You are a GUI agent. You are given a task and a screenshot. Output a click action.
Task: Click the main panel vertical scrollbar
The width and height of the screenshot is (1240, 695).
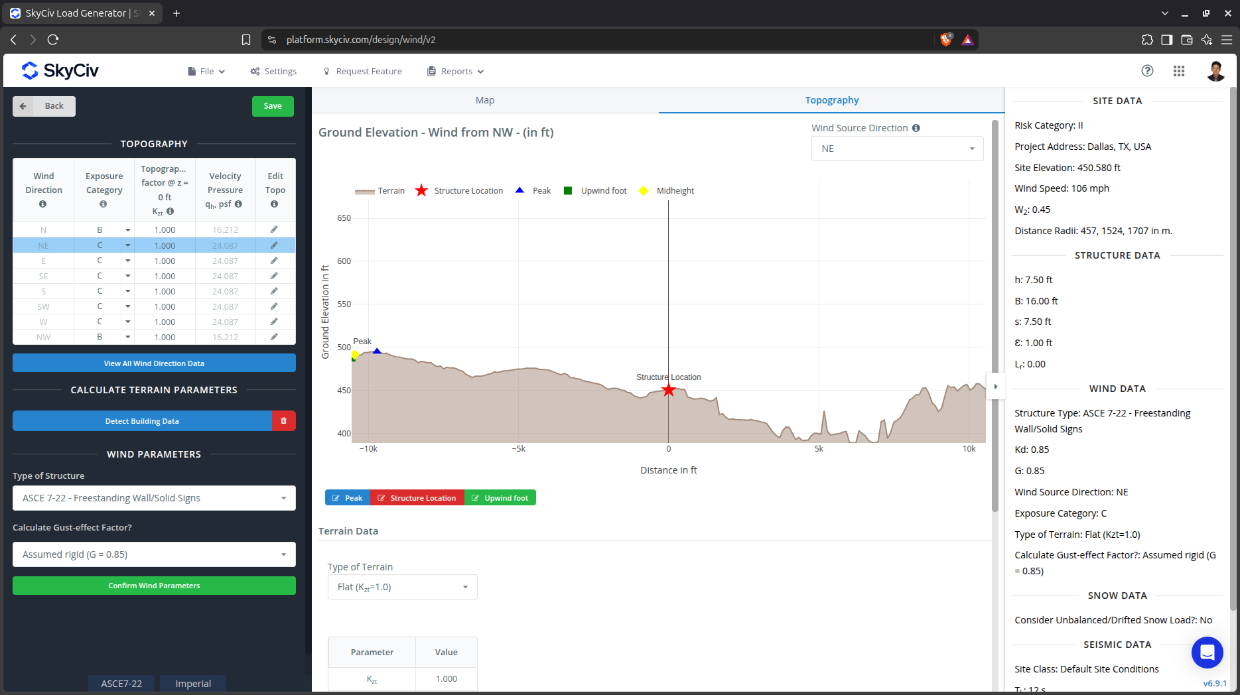995,316
